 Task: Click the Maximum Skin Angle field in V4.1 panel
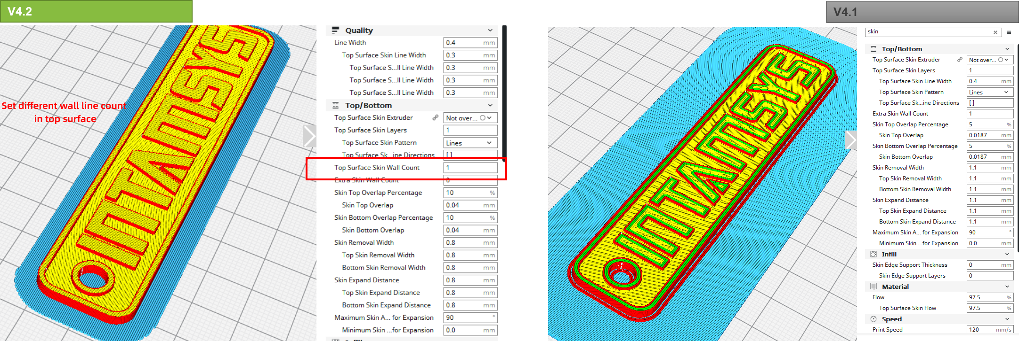coord(990,232)
